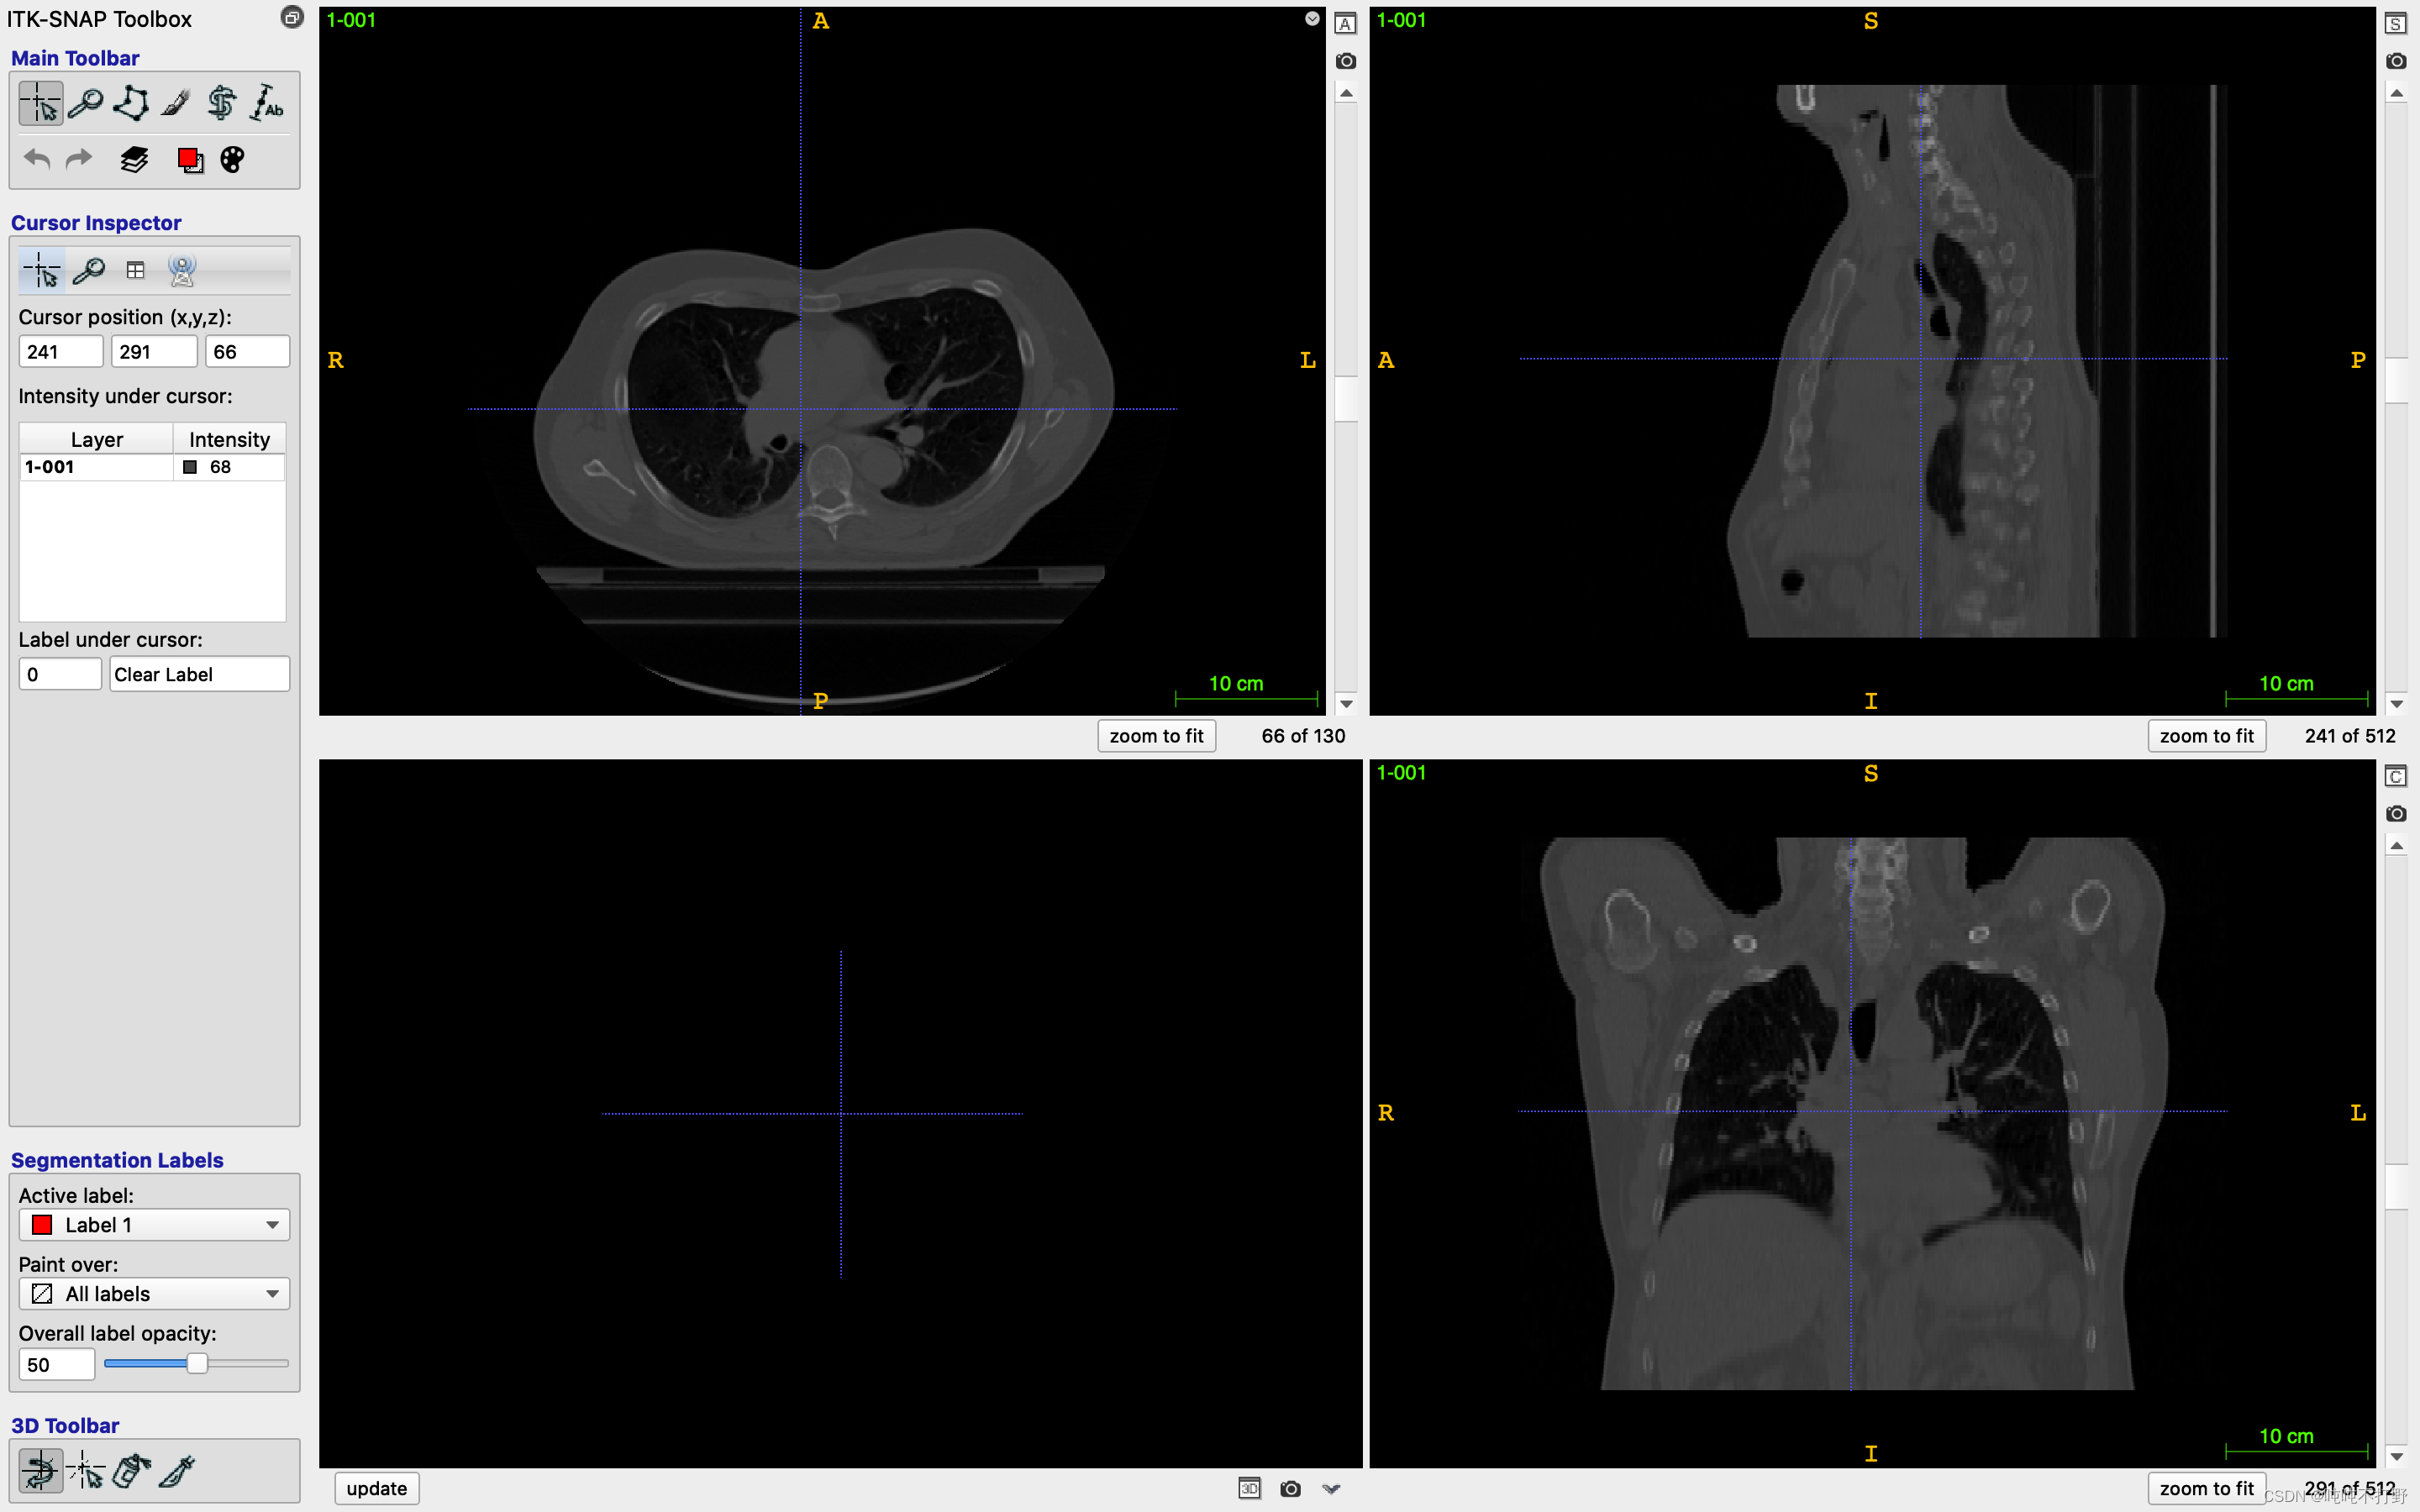Viewport: 2420px width, 1512px height.
Task: Take screenshot of axial view
Action: (1346, 61)
